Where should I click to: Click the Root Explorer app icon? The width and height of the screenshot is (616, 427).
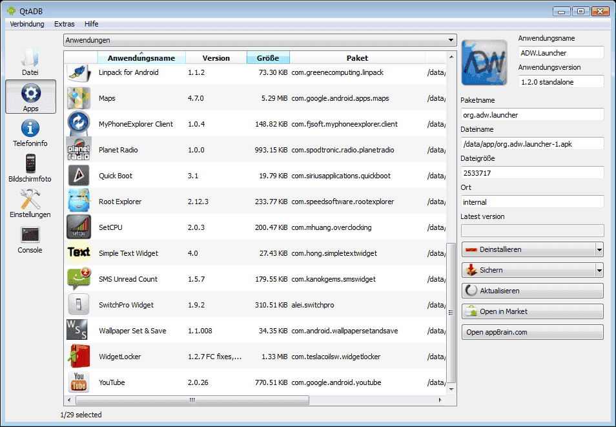point(79,202)
